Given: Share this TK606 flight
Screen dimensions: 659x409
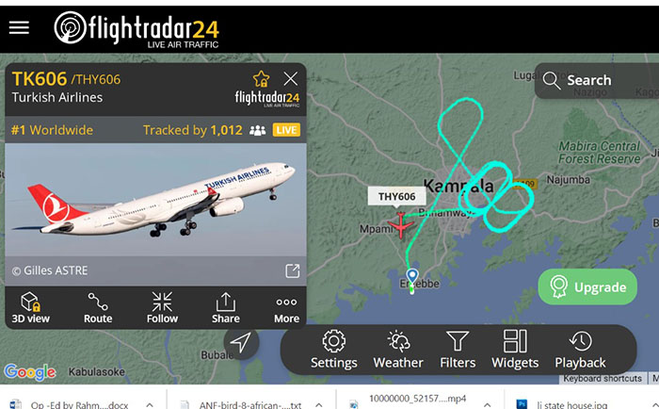Looking at the screenshot, I should pyautogui.click(x=226, y=307).
